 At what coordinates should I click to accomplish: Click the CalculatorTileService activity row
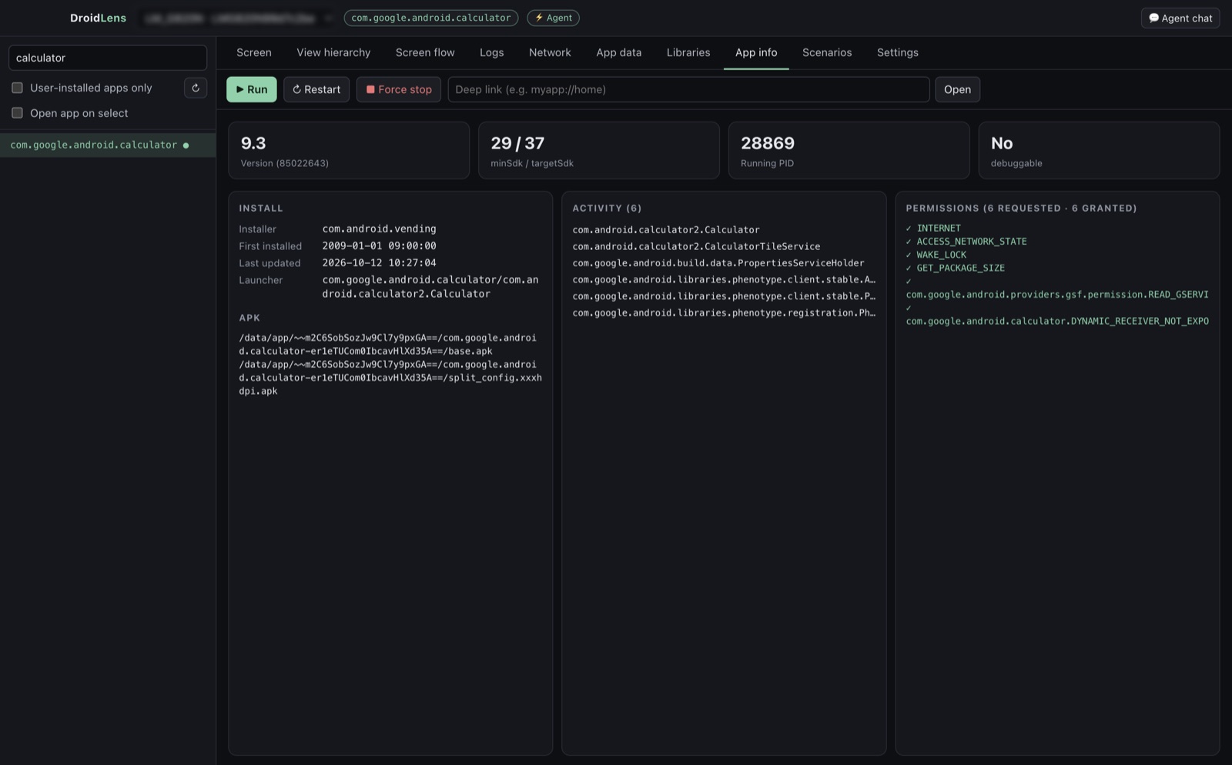pyautogui.click(x=696, y=246)
